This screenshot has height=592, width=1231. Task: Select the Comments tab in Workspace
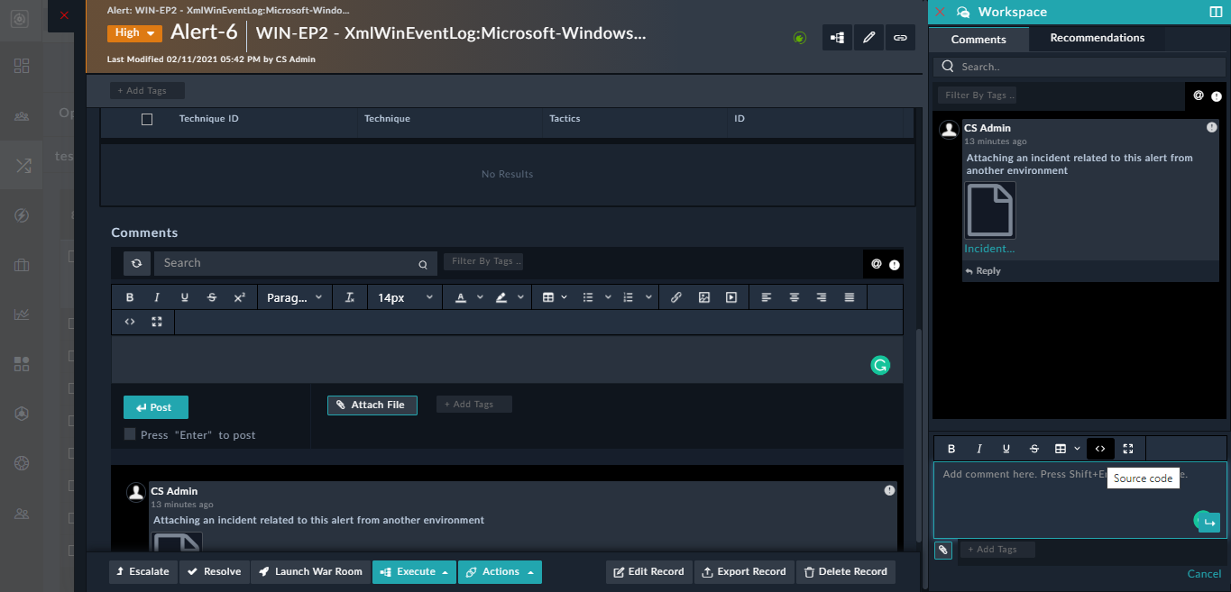pos(978,39)
